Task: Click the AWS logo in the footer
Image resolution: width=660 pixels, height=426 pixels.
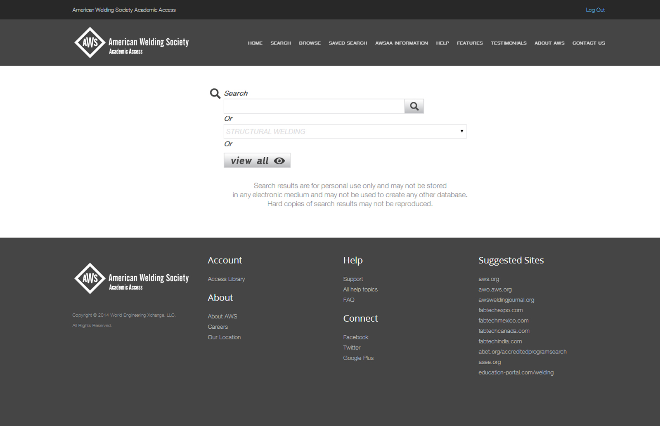Action: click(x=131, y=279)
